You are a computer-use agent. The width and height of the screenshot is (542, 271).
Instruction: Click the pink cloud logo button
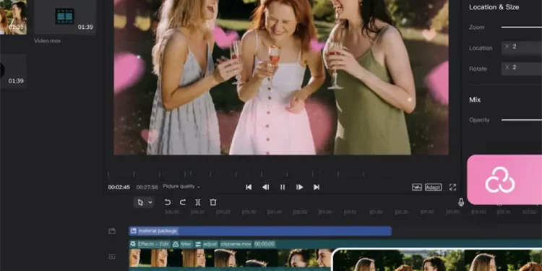click(x=504, y=180)
